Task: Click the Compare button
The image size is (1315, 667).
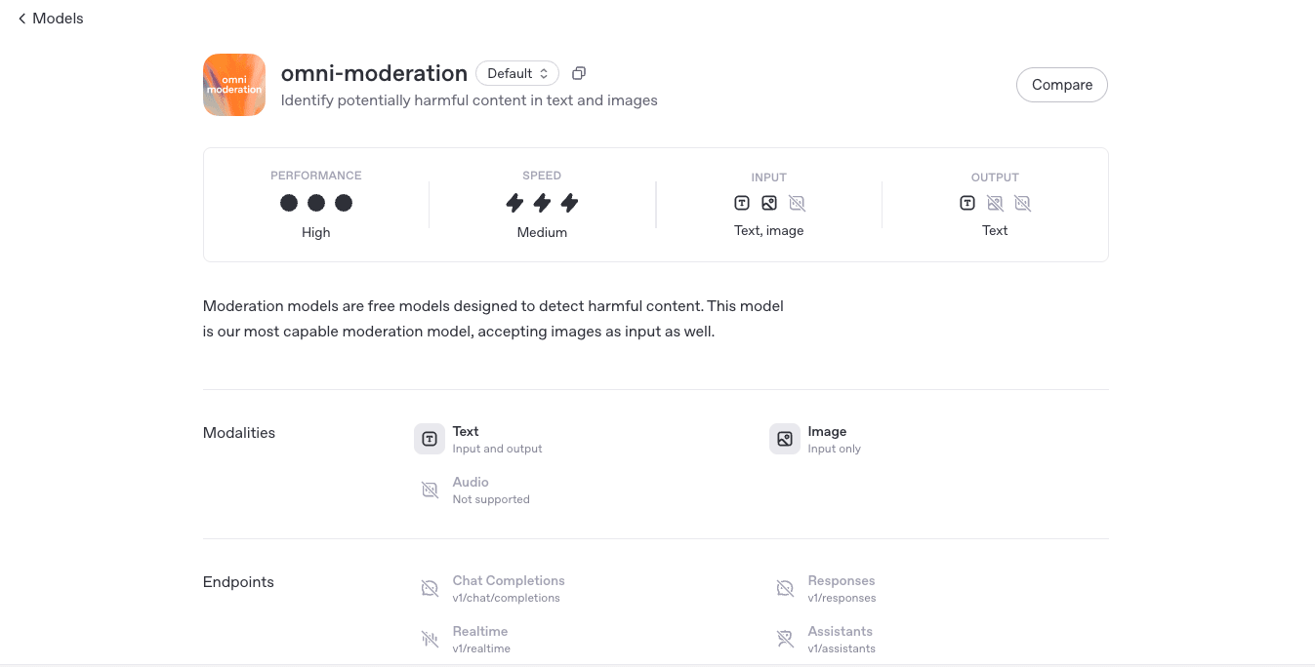Action: click(x=1061, y=85)
